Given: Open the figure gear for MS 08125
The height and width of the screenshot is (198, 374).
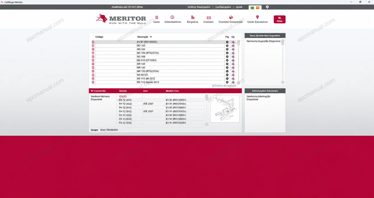Looking at the screenshot, I should tap(227, 75).
